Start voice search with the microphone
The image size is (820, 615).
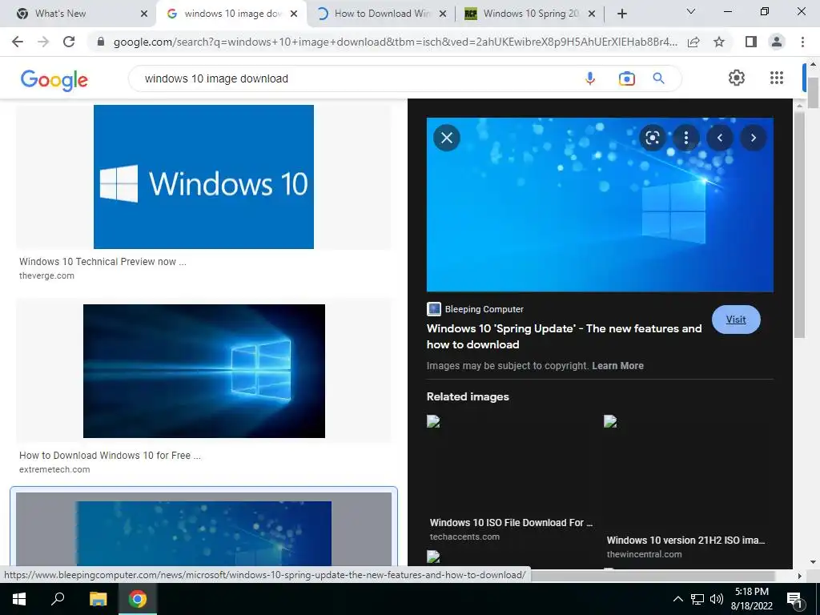(590, 78)
